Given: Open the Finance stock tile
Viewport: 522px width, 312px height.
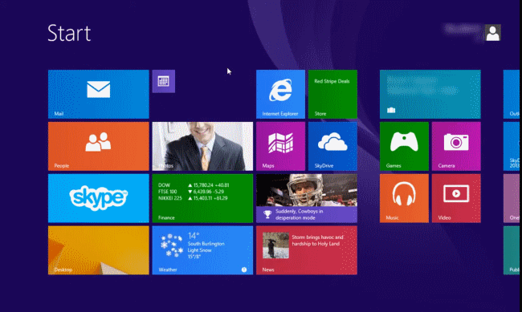Looking at the screenshot, I should click(202, 198).
